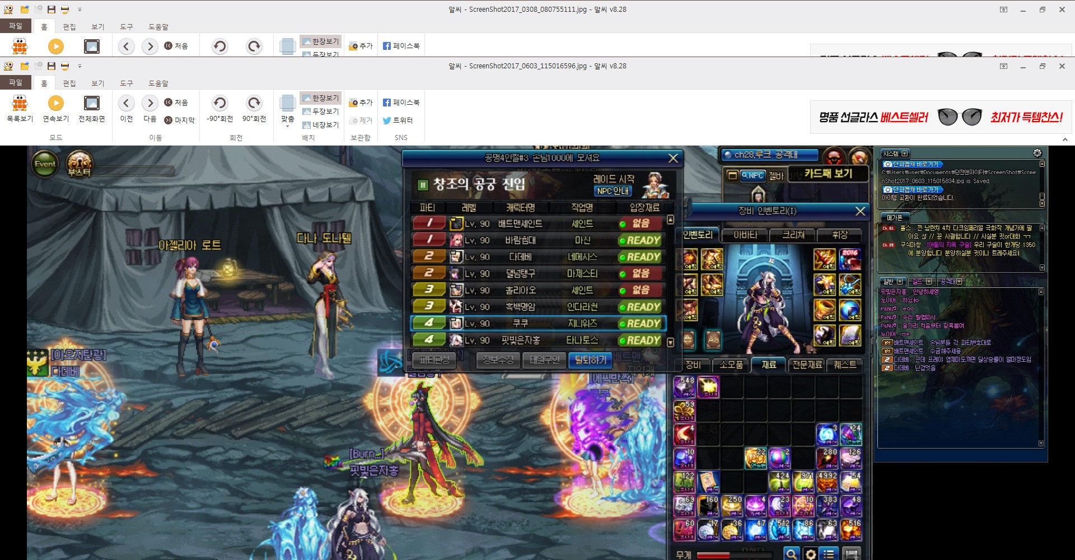Viewport: 1075px width, 560px height.
Task: Start slideshow play icon in back ALSee window
Action: tap(55, 46)
